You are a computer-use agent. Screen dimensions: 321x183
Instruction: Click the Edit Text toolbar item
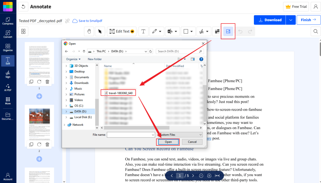tap(122, 31)
